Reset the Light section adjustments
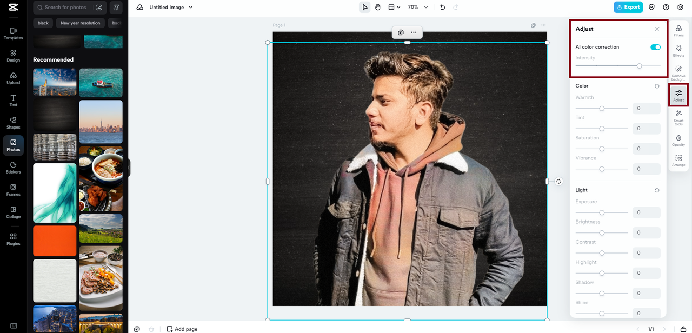692x333 pixels. (x=657, y=190)
